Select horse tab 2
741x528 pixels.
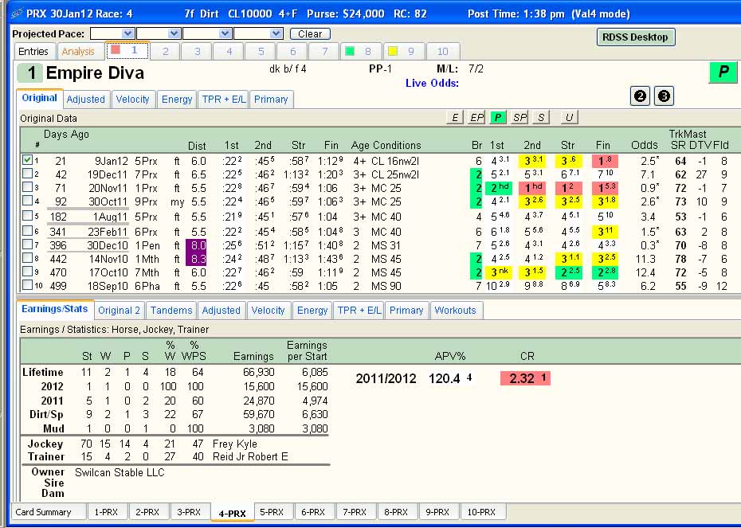(166, 52)
